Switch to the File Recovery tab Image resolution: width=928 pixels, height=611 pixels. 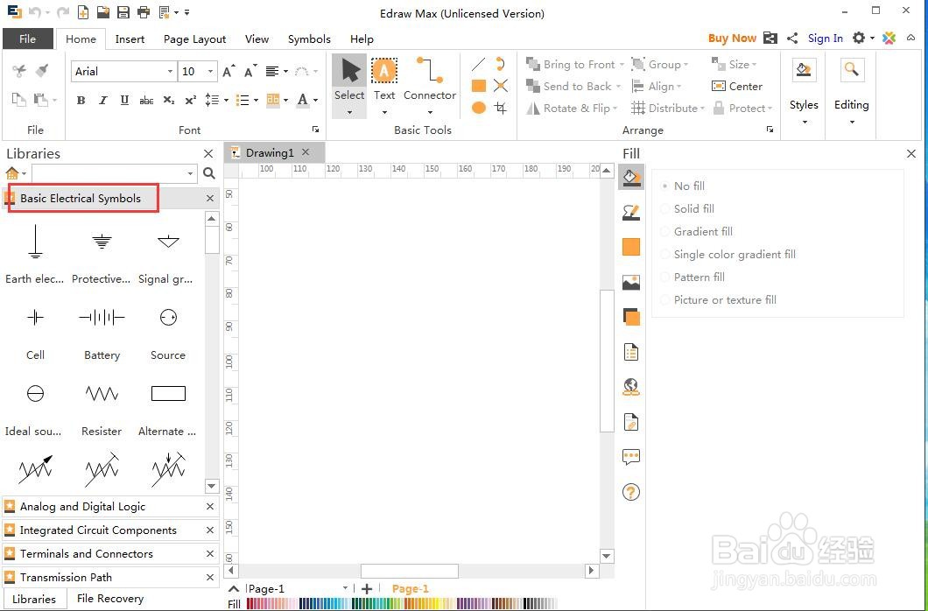pyautogui.click(x=110, y=599)
